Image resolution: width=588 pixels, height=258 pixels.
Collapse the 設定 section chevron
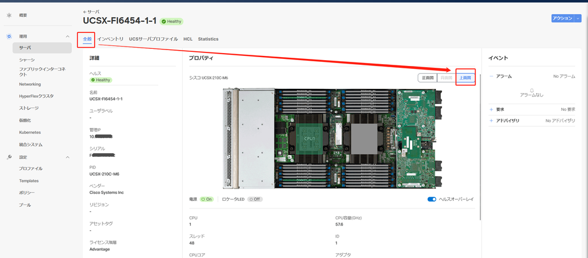pyautogui.click(x=68, y=157)
